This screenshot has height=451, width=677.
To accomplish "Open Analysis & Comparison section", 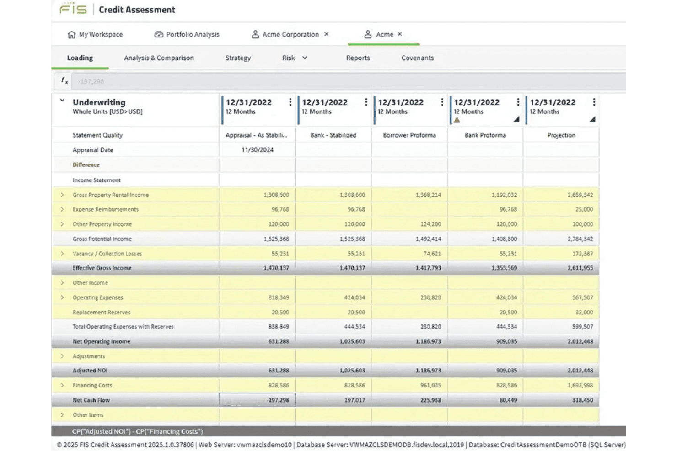I will coord(159,58).
